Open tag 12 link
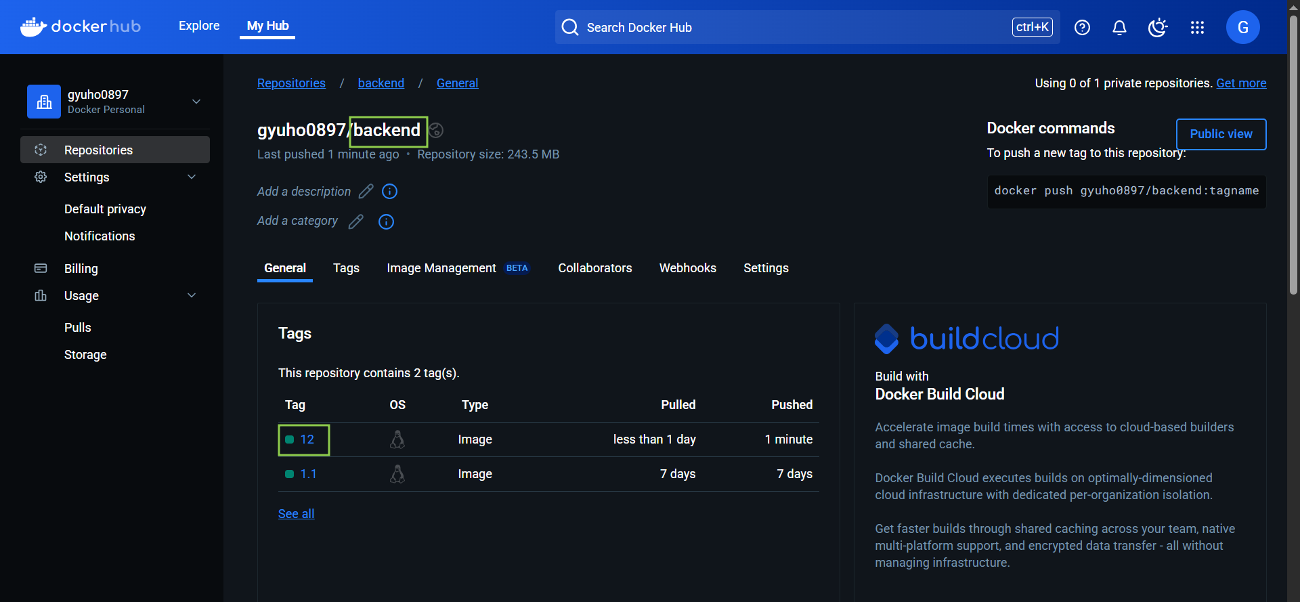Screen dimensions: 1300x602 coord(307,439)
